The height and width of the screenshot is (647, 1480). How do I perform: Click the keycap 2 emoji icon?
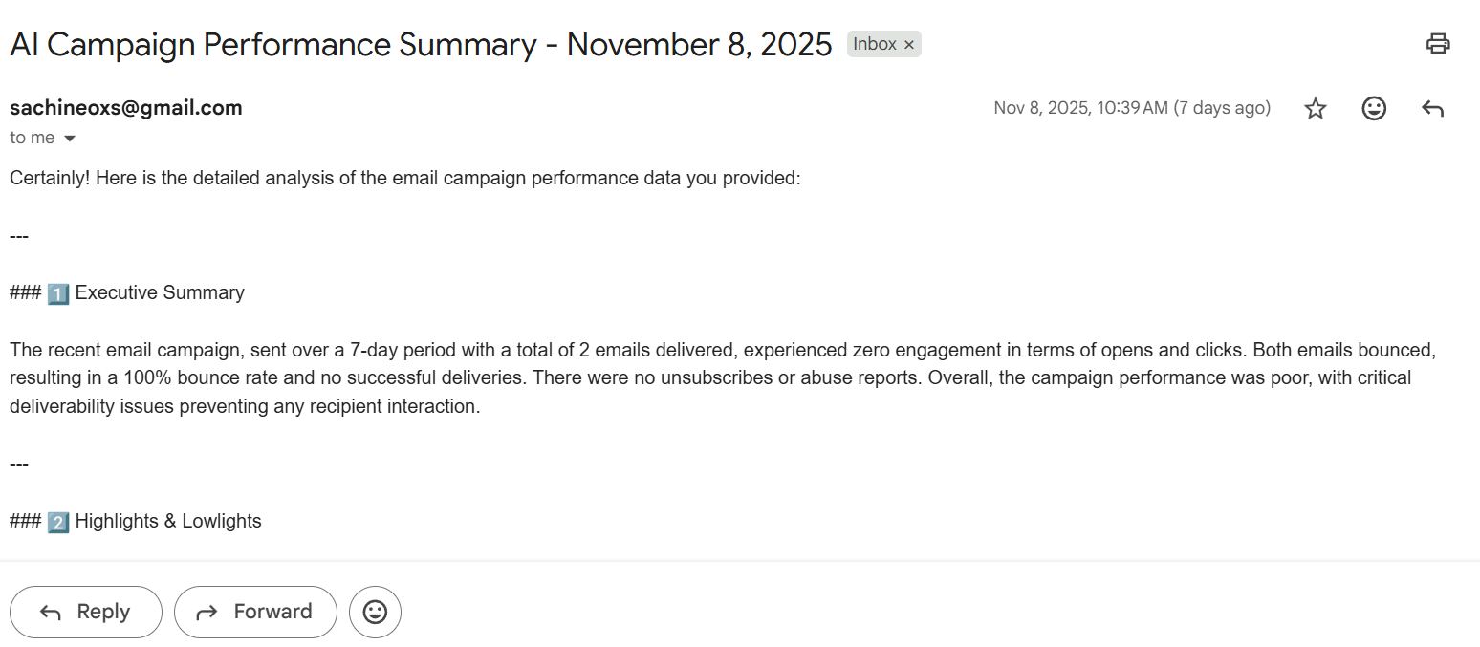(57, 522)
